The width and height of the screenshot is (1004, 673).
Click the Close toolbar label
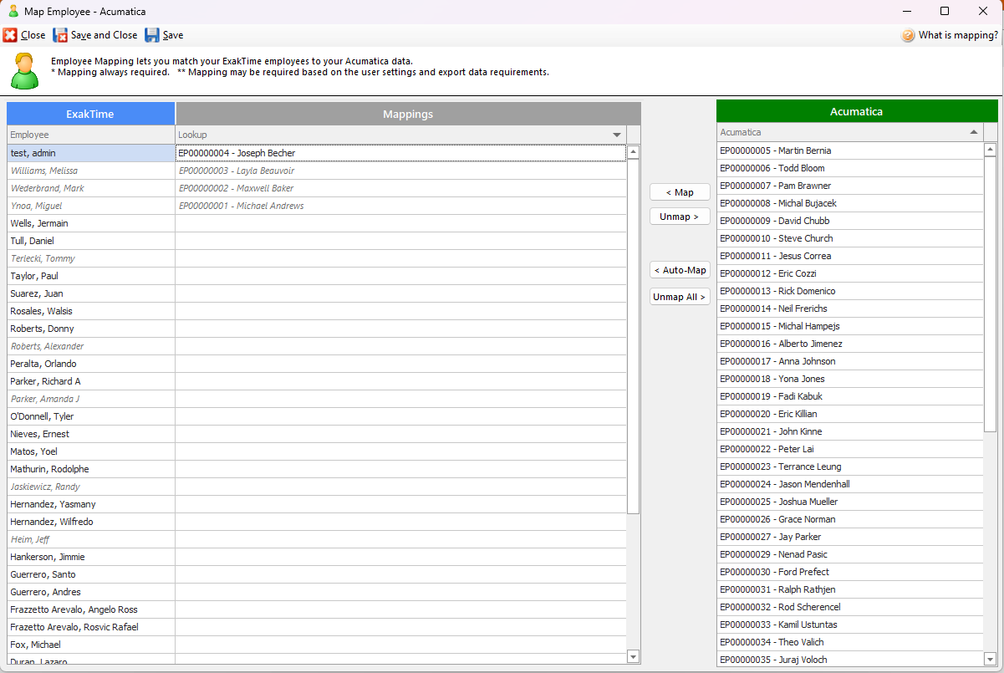[x=33, y=35]
